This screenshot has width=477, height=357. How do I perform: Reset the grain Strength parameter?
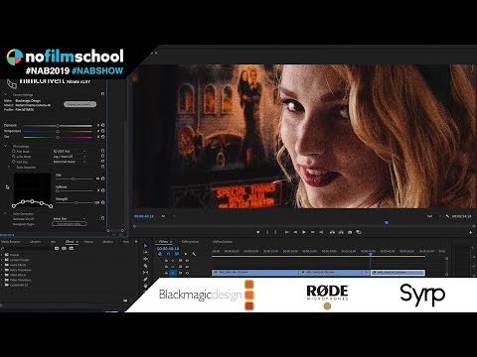click(x=102, y=202)
